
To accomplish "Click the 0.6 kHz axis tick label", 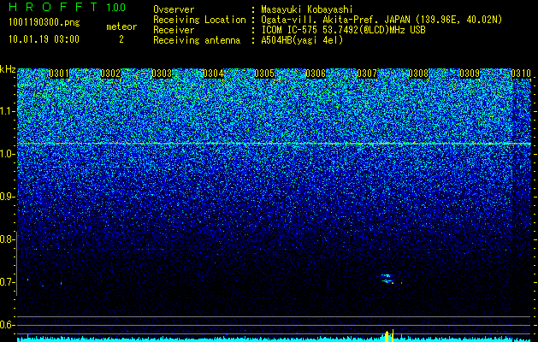I will pos(8,325).
